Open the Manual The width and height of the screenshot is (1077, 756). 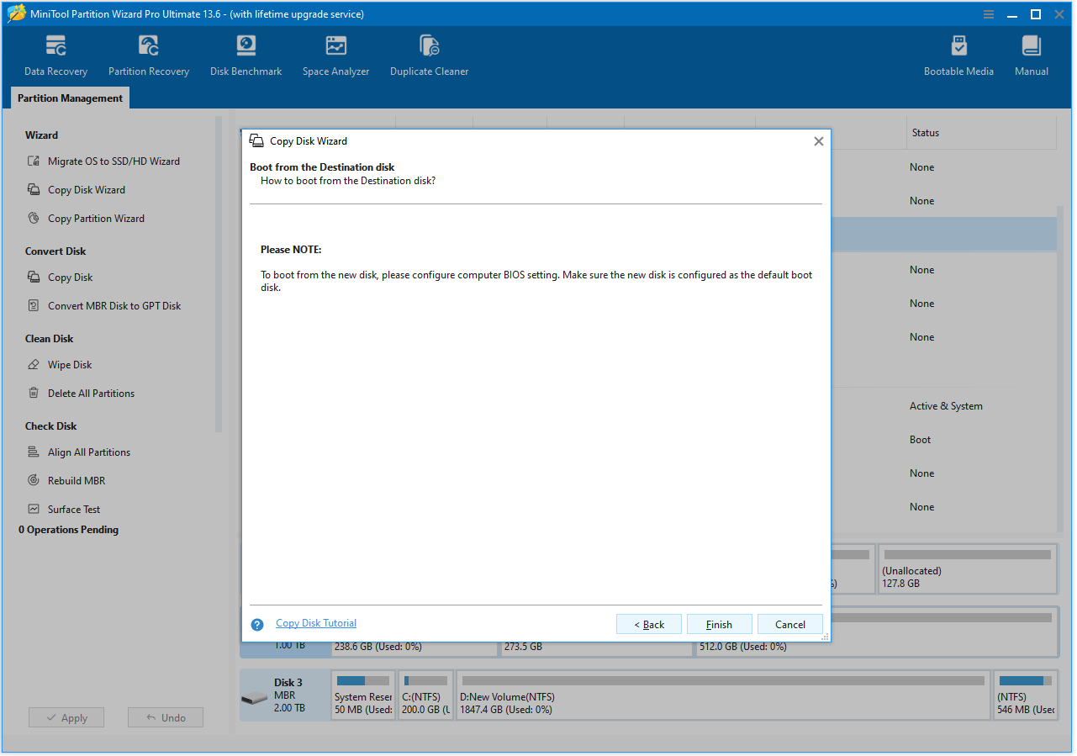pos(1031,56)
